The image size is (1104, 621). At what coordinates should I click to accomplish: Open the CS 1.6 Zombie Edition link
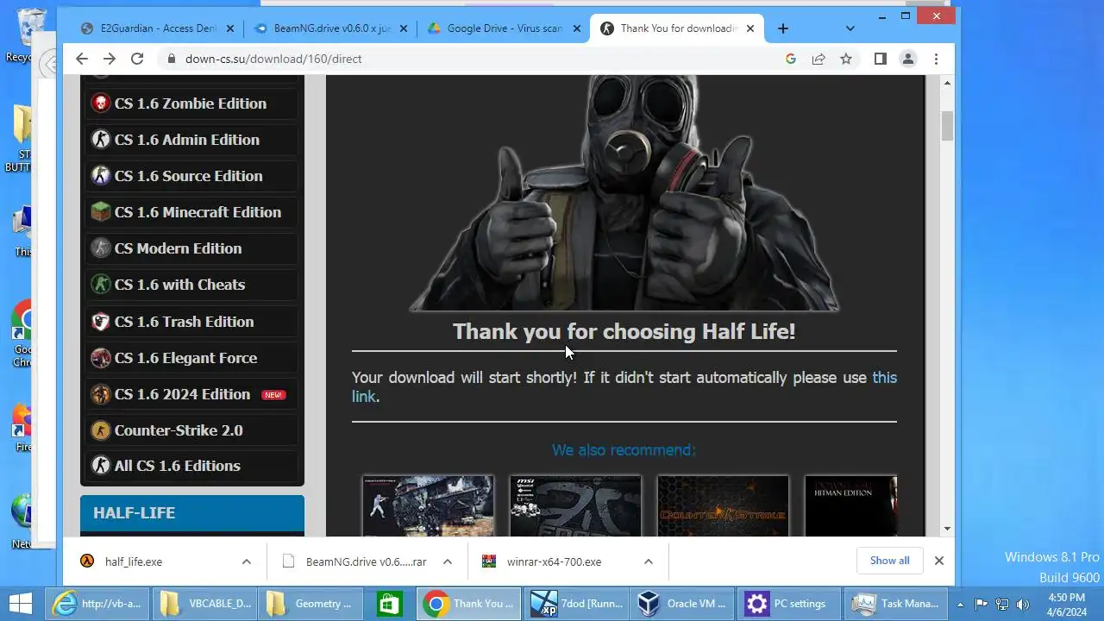[x=191, y=103]
